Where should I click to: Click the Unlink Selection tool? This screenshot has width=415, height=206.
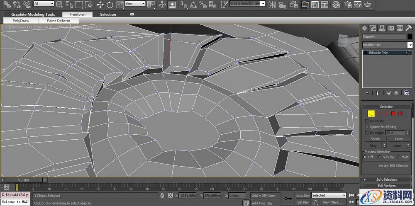[17, 4]
